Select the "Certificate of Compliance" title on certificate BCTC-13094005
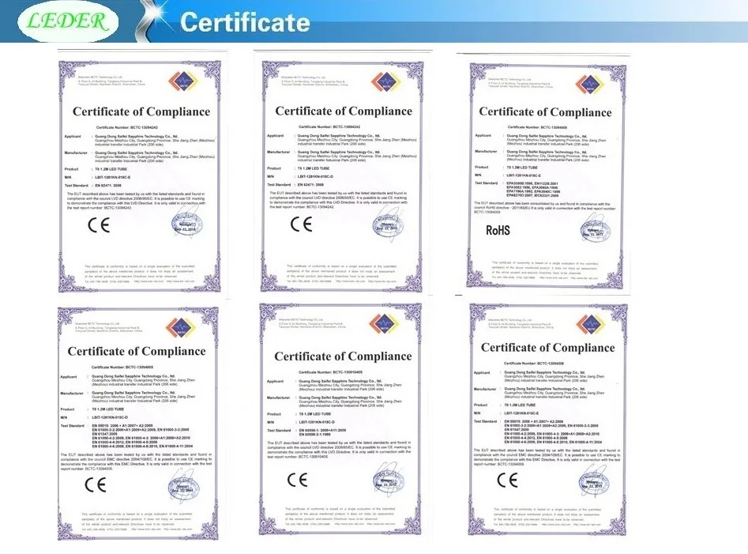This screenshot has width=748, height=554. coord(137,351)
